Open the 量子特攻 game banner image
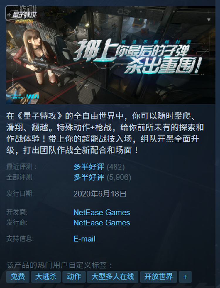The width and height of the screenshot is (220, 288). (x=111, y=55)
